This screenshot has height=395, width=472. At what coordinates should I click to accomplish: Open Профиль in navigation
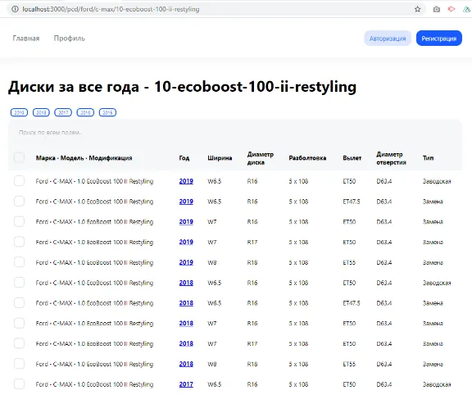click(x=69, y=39)
